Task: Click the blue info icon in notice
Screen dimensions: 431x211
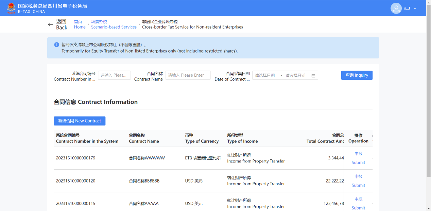Action: coord(57,45)
